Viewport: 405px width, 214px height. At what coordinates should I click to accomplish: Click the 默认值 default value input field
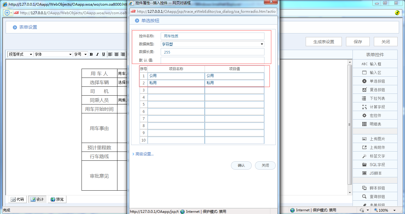pos(212,60)
